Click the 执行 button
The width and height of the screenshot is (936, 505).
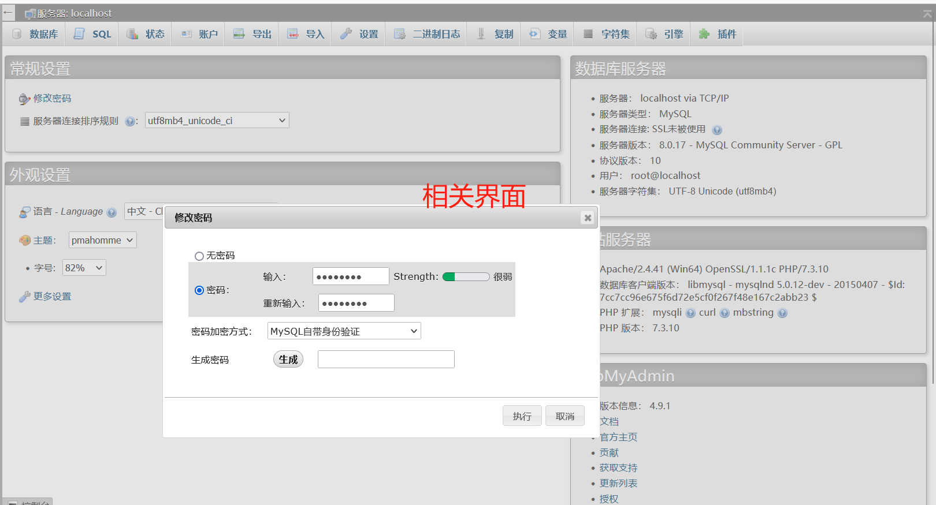[522, 416]
